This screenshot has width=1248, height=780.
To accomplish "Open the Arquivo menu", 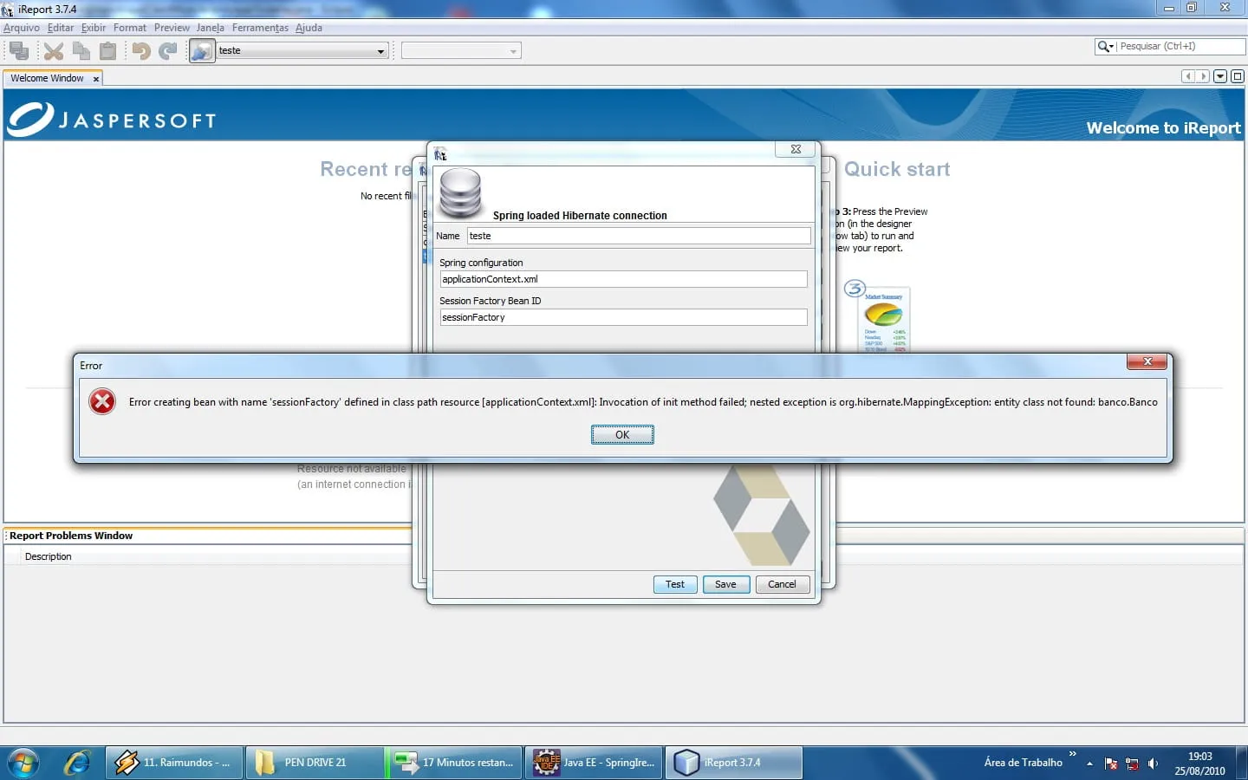I will (21, 28).
